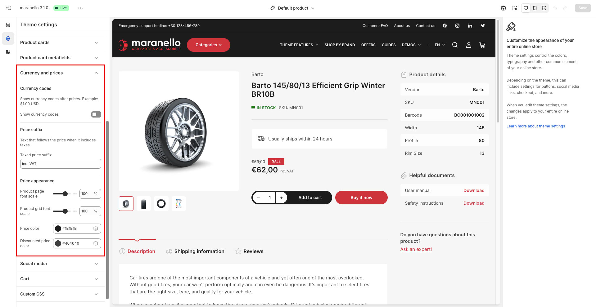Click the exit editor icon
The image size is (596, 307).
click(x=9, y=8)
